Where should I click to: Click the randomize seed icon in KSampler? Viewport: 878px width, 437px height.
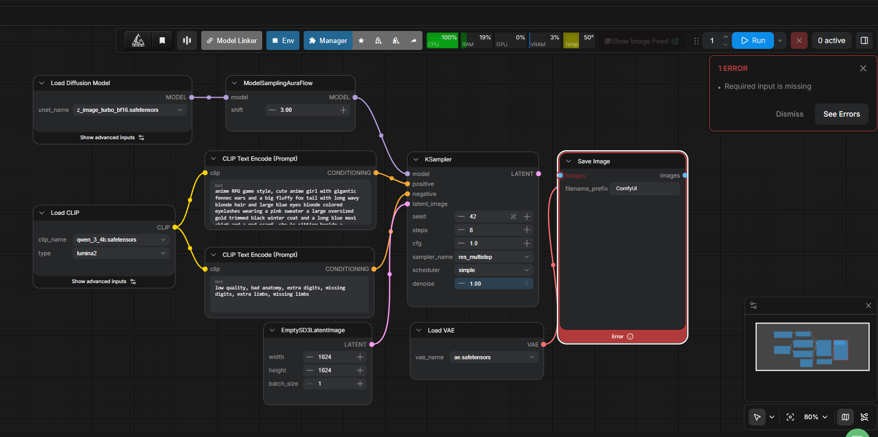pos(513,216)
